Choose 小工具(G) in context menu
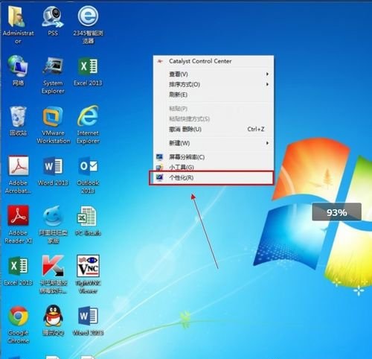372x359 pixels. point(214,167)
